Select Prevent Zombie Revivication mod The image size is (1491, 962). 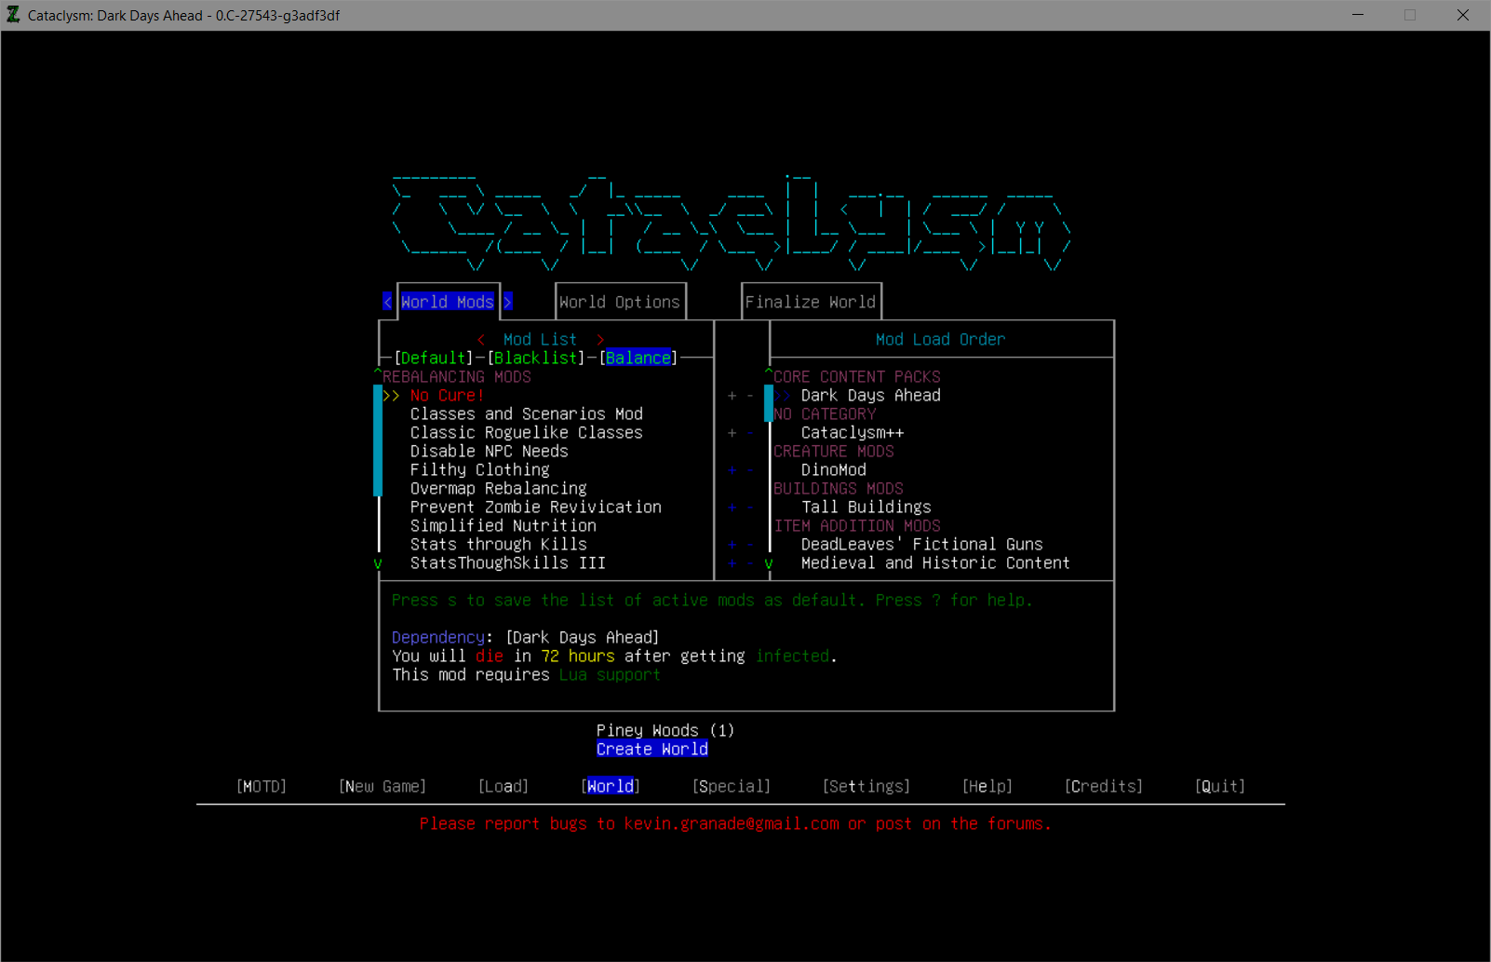tap(536, 508)
